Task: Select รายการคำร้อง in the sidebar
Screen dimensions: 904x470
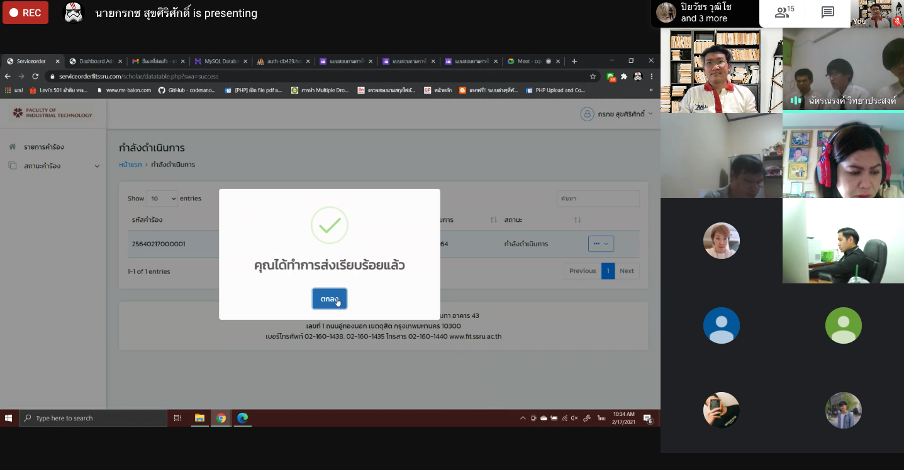Action: [43, 147]
